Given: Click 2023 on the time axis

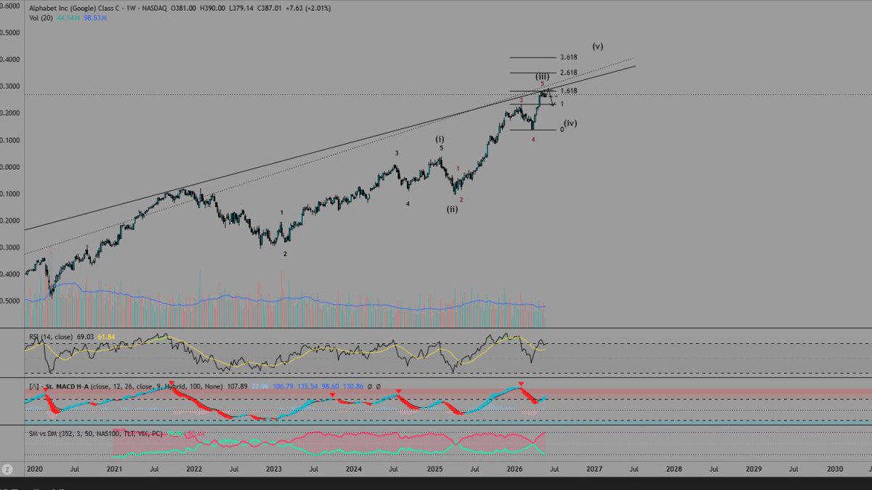Looking at the screenshot, I should click(x=274, y=470).
